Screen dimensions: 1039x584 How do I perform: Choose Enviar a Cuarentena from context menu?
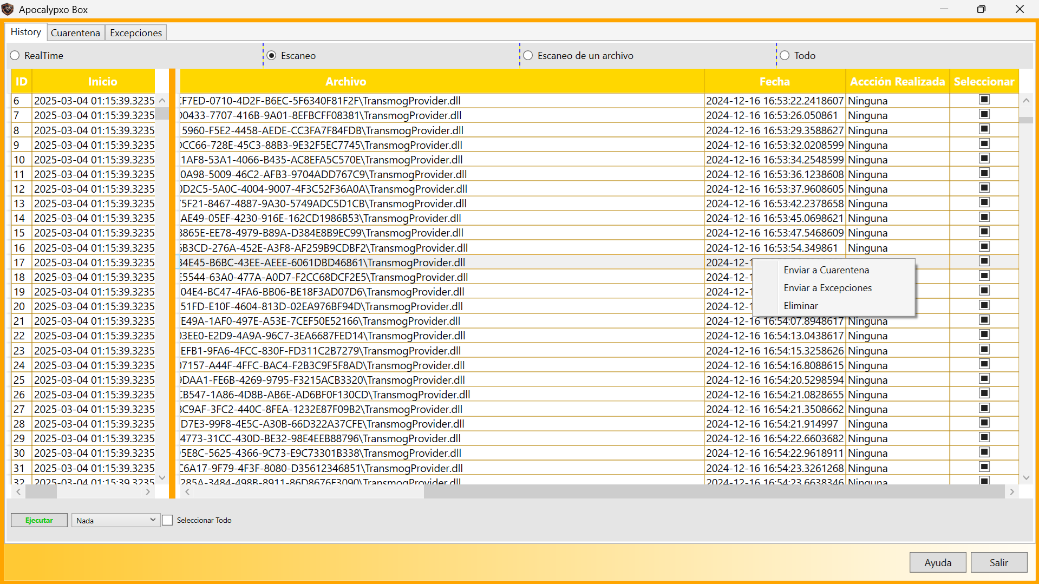point(826,270)
